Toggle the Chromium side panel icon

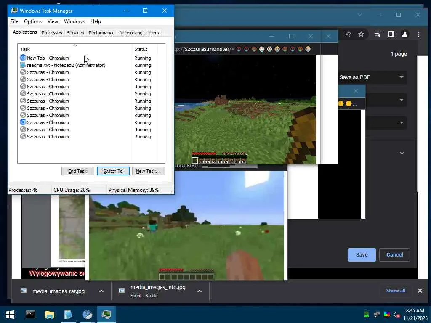(391, 34)
